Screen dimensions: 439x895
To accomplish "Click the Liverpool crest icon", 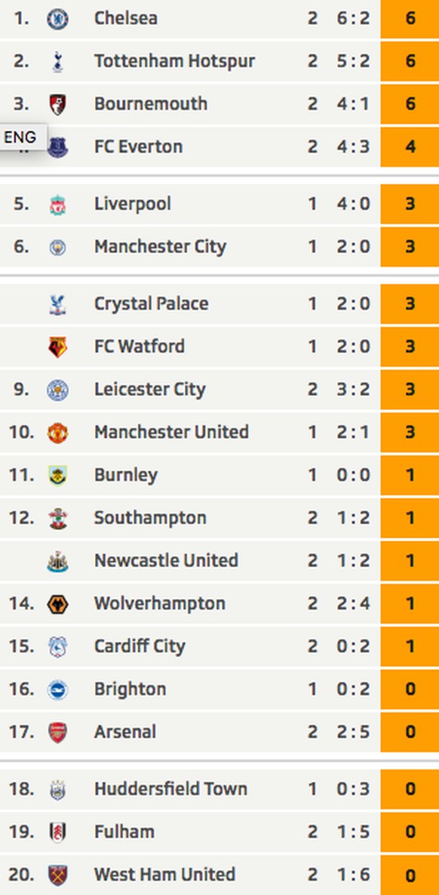I will click(57, 205).
